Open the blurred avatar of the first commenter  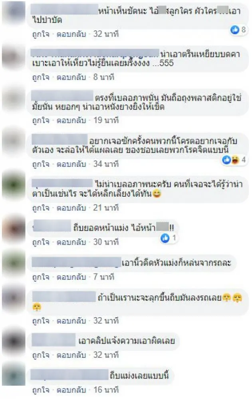pos(13,13)
